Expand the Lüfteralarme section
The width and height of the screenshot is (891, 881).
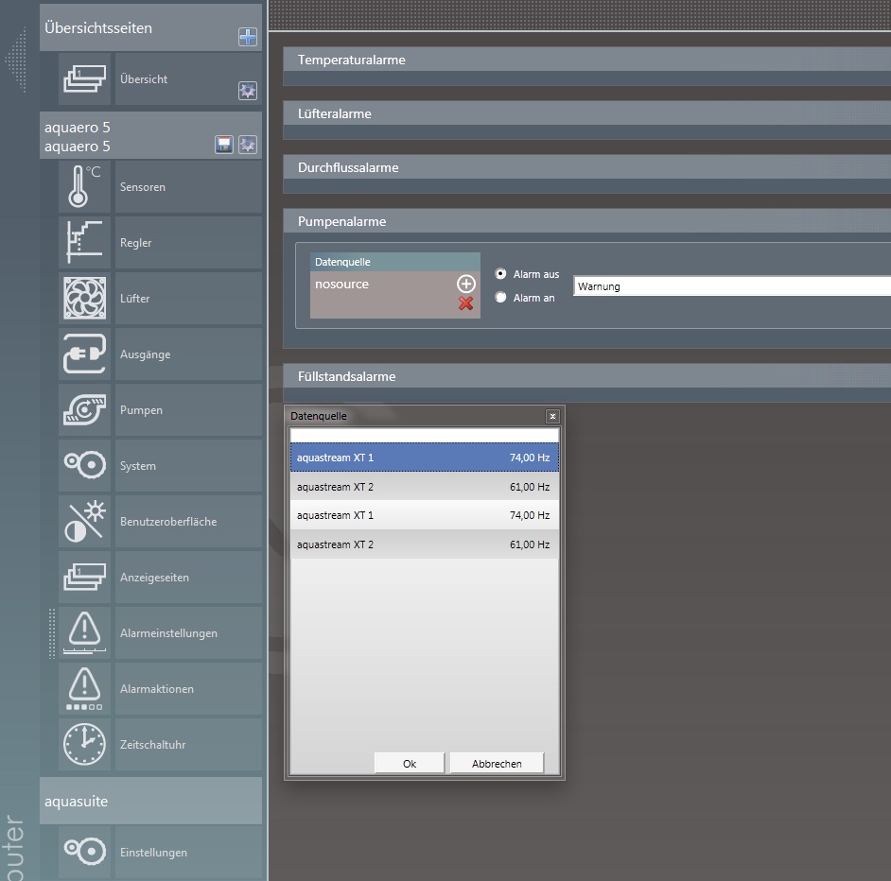[x=587, y=113]
